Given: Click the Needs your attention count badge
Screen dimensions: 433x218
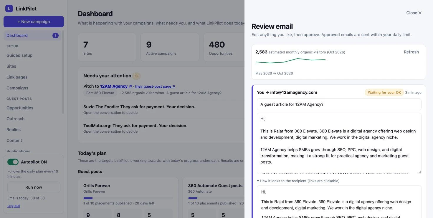Looking at the screenshot, I should coord(136,76).
